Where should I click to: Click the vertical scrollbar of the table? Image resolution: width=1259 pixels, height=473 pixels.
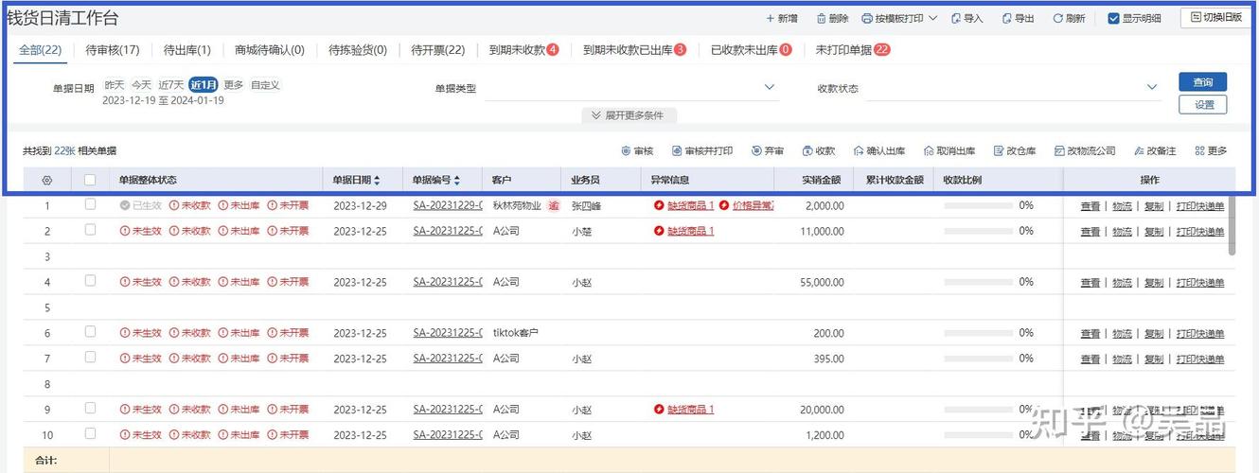tap(1232, 227)
